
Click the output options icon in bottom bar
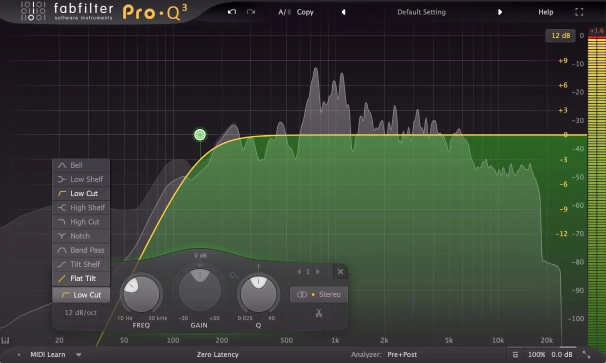tap(515, 354)
